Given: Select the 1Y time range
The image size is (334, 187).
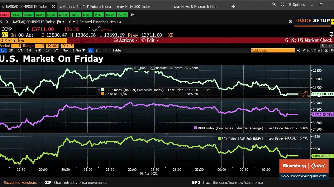Looking at the screenshot, I should (48, 50).
